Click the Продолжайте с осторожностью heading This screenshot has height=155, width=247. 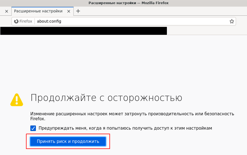(106, 98)
